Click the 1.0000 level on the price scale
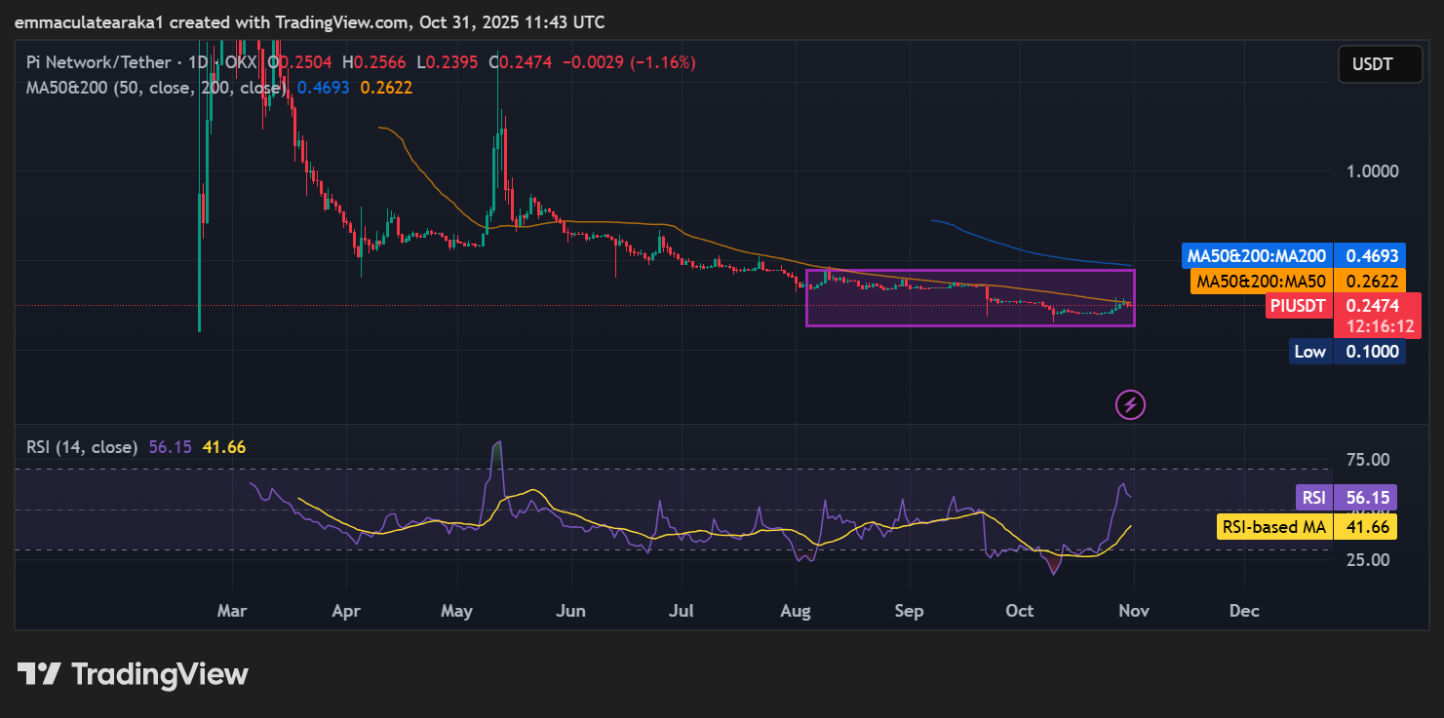 [1371, 170]
